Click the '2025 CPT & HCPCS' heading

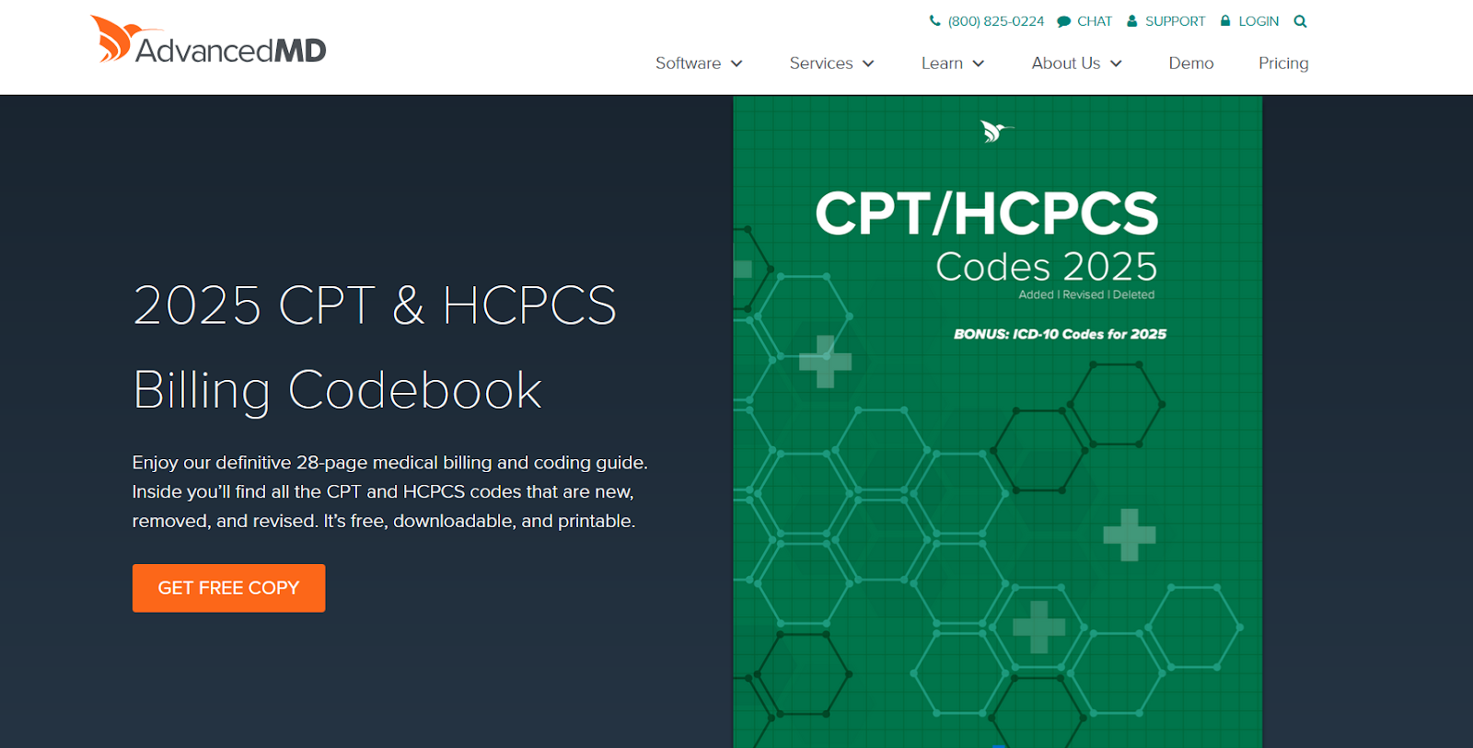tap(375, 305)
